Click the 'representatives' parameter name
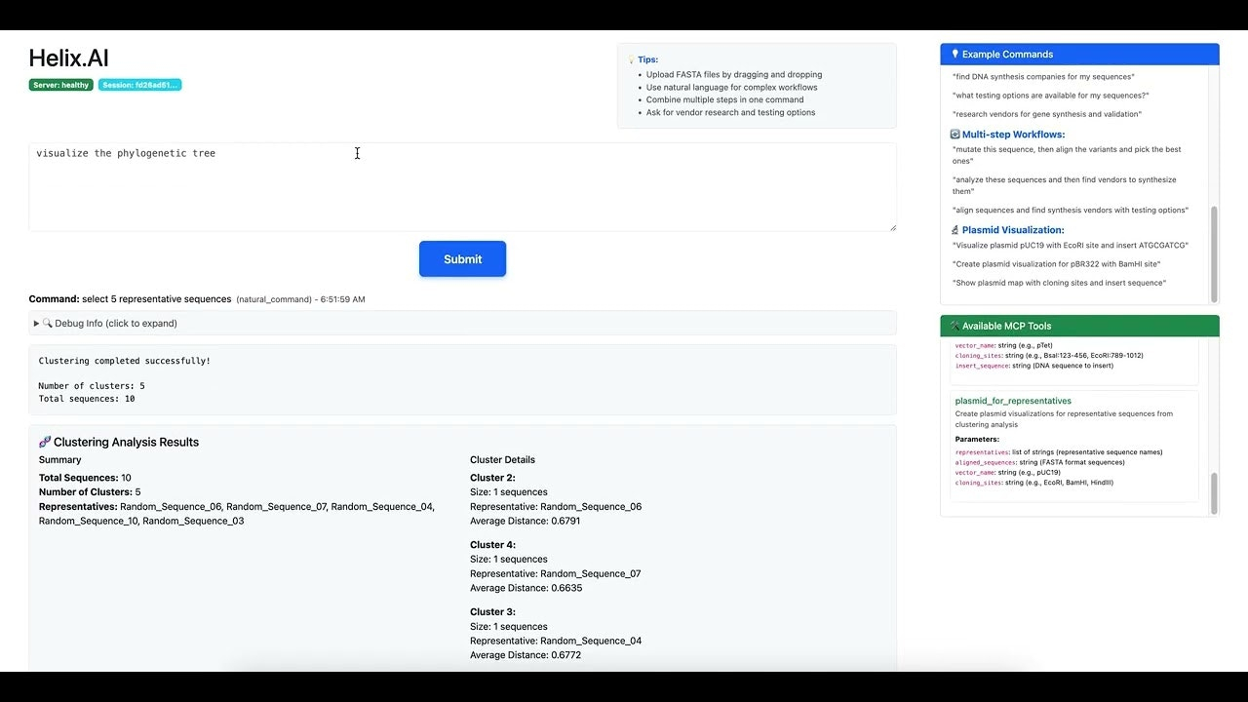This screenshot has width=1248, height=702. pyautogui.click(x=982, y=452)
